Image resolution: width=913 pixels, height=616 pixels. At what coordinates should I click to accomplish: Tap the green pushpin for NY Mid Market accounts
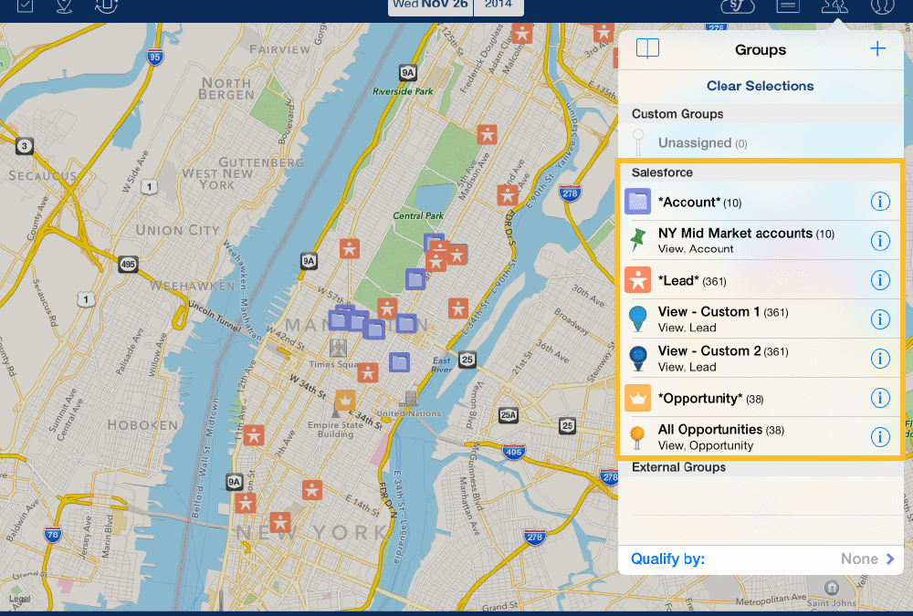point(638,240)
